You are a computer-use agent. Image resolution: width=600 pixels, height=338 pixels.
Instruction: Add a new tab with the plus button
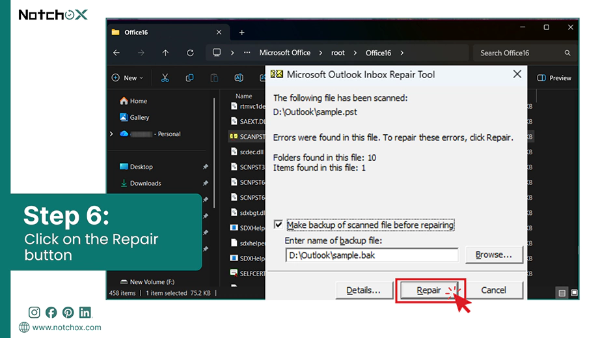pyautogui.click(x=241, y=33)
